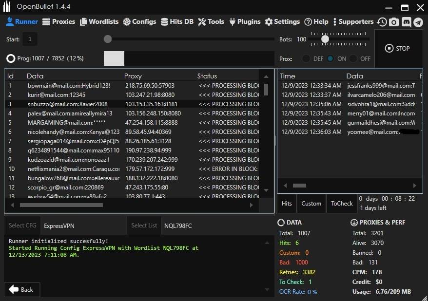
Task: Open the Settings section
Action: pyautogui.click(x=282, y=22)
